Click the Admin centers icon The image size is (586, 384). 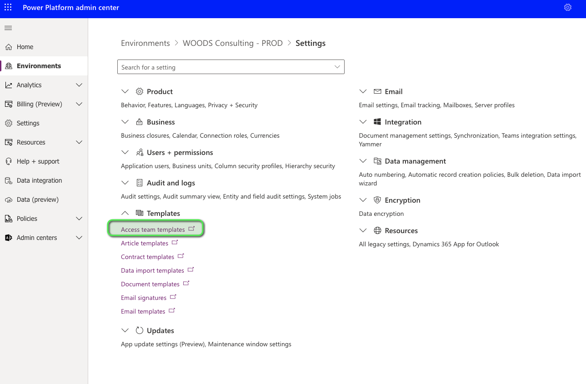coord(8,238)
